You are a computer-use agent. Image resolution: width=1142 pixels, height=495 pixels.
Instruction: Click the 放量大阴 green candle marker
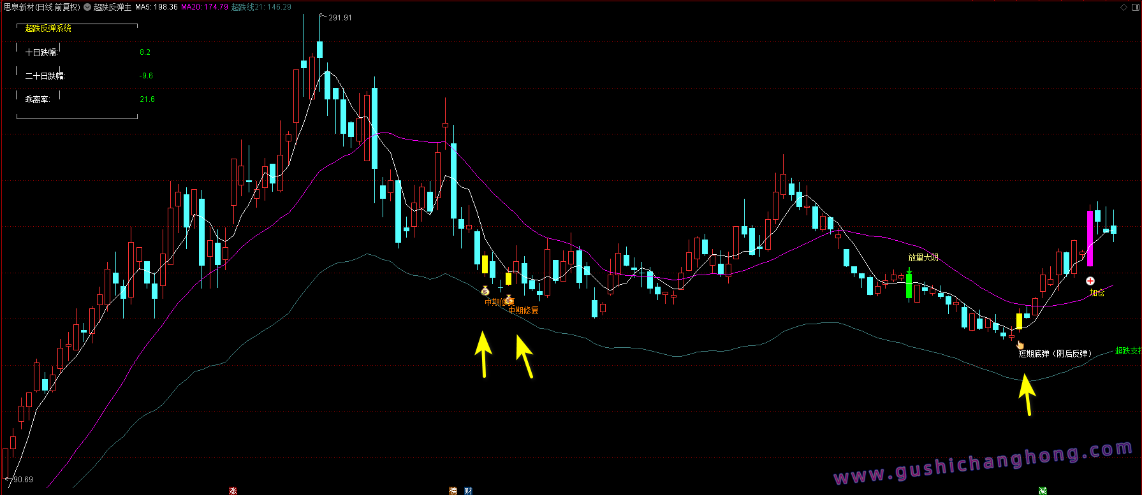[909, 285]
